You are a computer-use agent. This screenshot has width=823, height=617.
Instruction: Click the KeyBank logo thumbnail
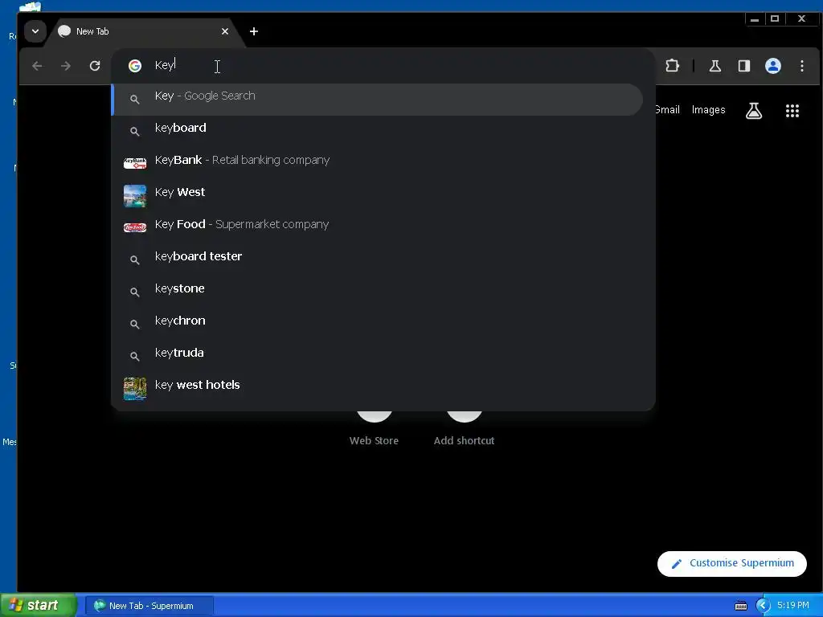click(135, 163)
